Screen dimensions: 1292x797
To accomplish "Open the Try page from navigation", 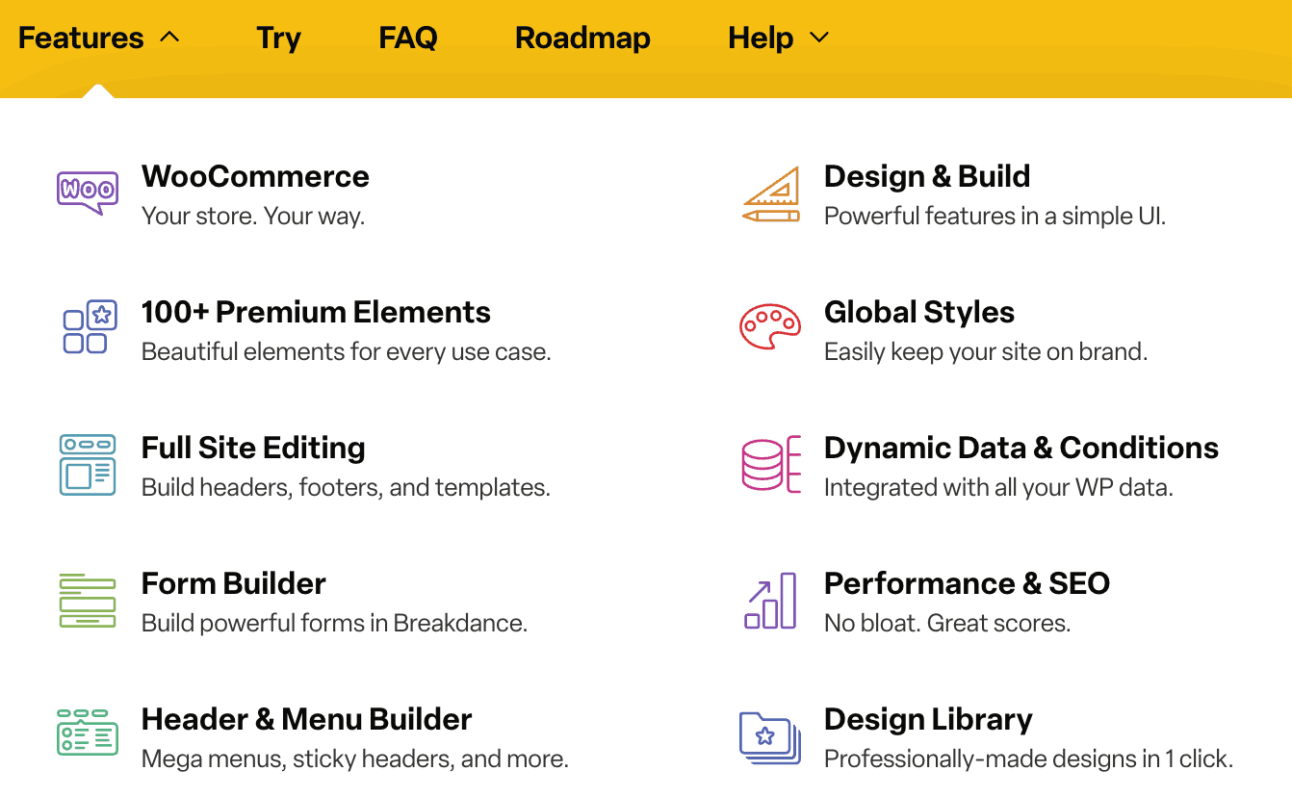I will pos(278,39).
